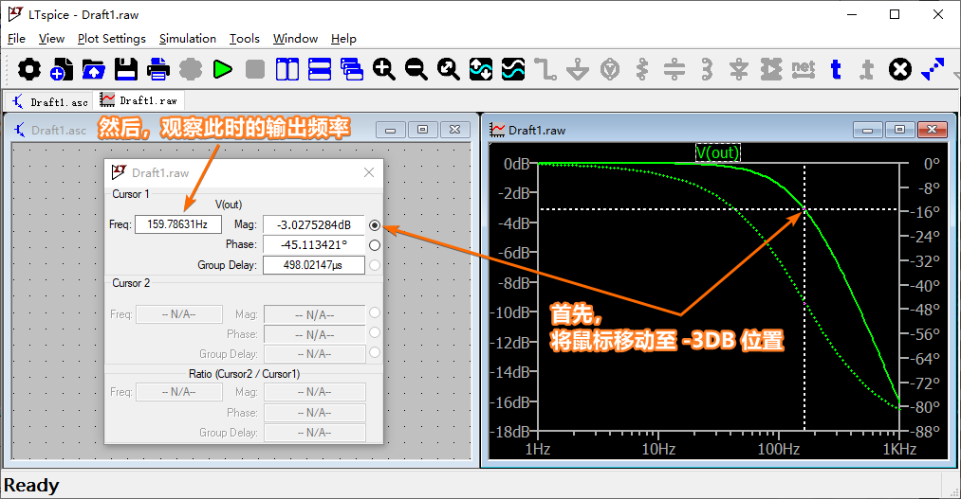Screen dimensions: 961x499
Task: Select the Diode tool
Action: tap(738, 69)
